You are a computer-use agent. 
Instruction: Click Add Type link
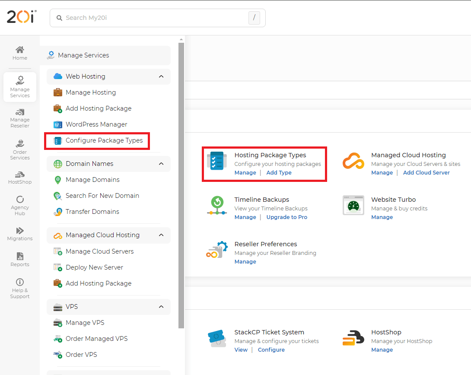point(279,173)
